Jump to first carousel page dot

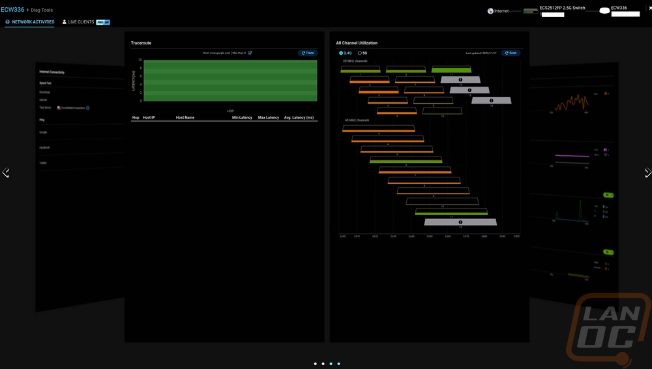315,364
